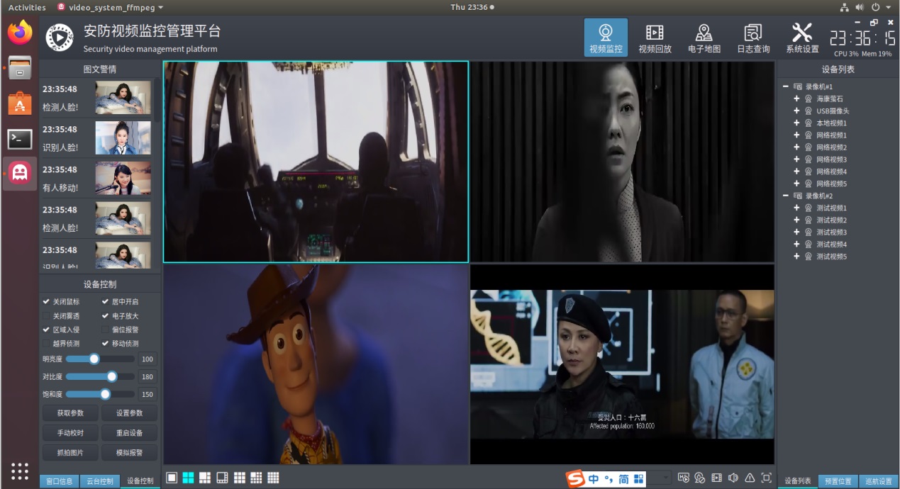Expand the 海康萤石 device node
This screenshot has width=900, height=489.
[796, 99]
